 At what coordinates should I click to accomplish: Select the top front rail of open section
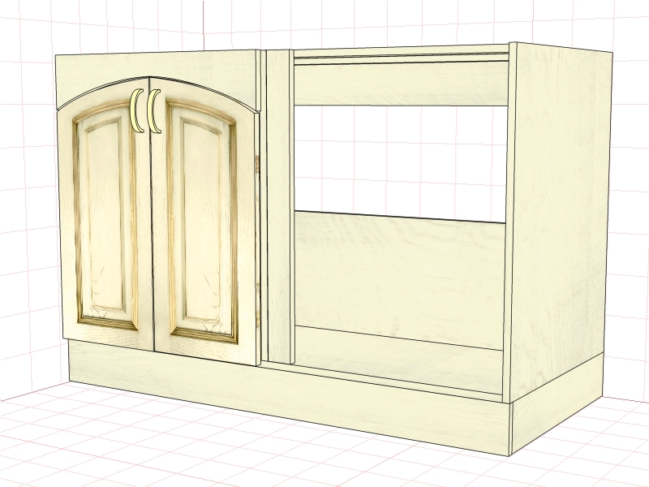400,84
